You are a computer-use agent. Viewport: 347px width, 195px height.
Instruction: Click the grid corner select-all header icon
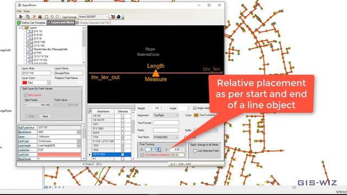(90, 111)
